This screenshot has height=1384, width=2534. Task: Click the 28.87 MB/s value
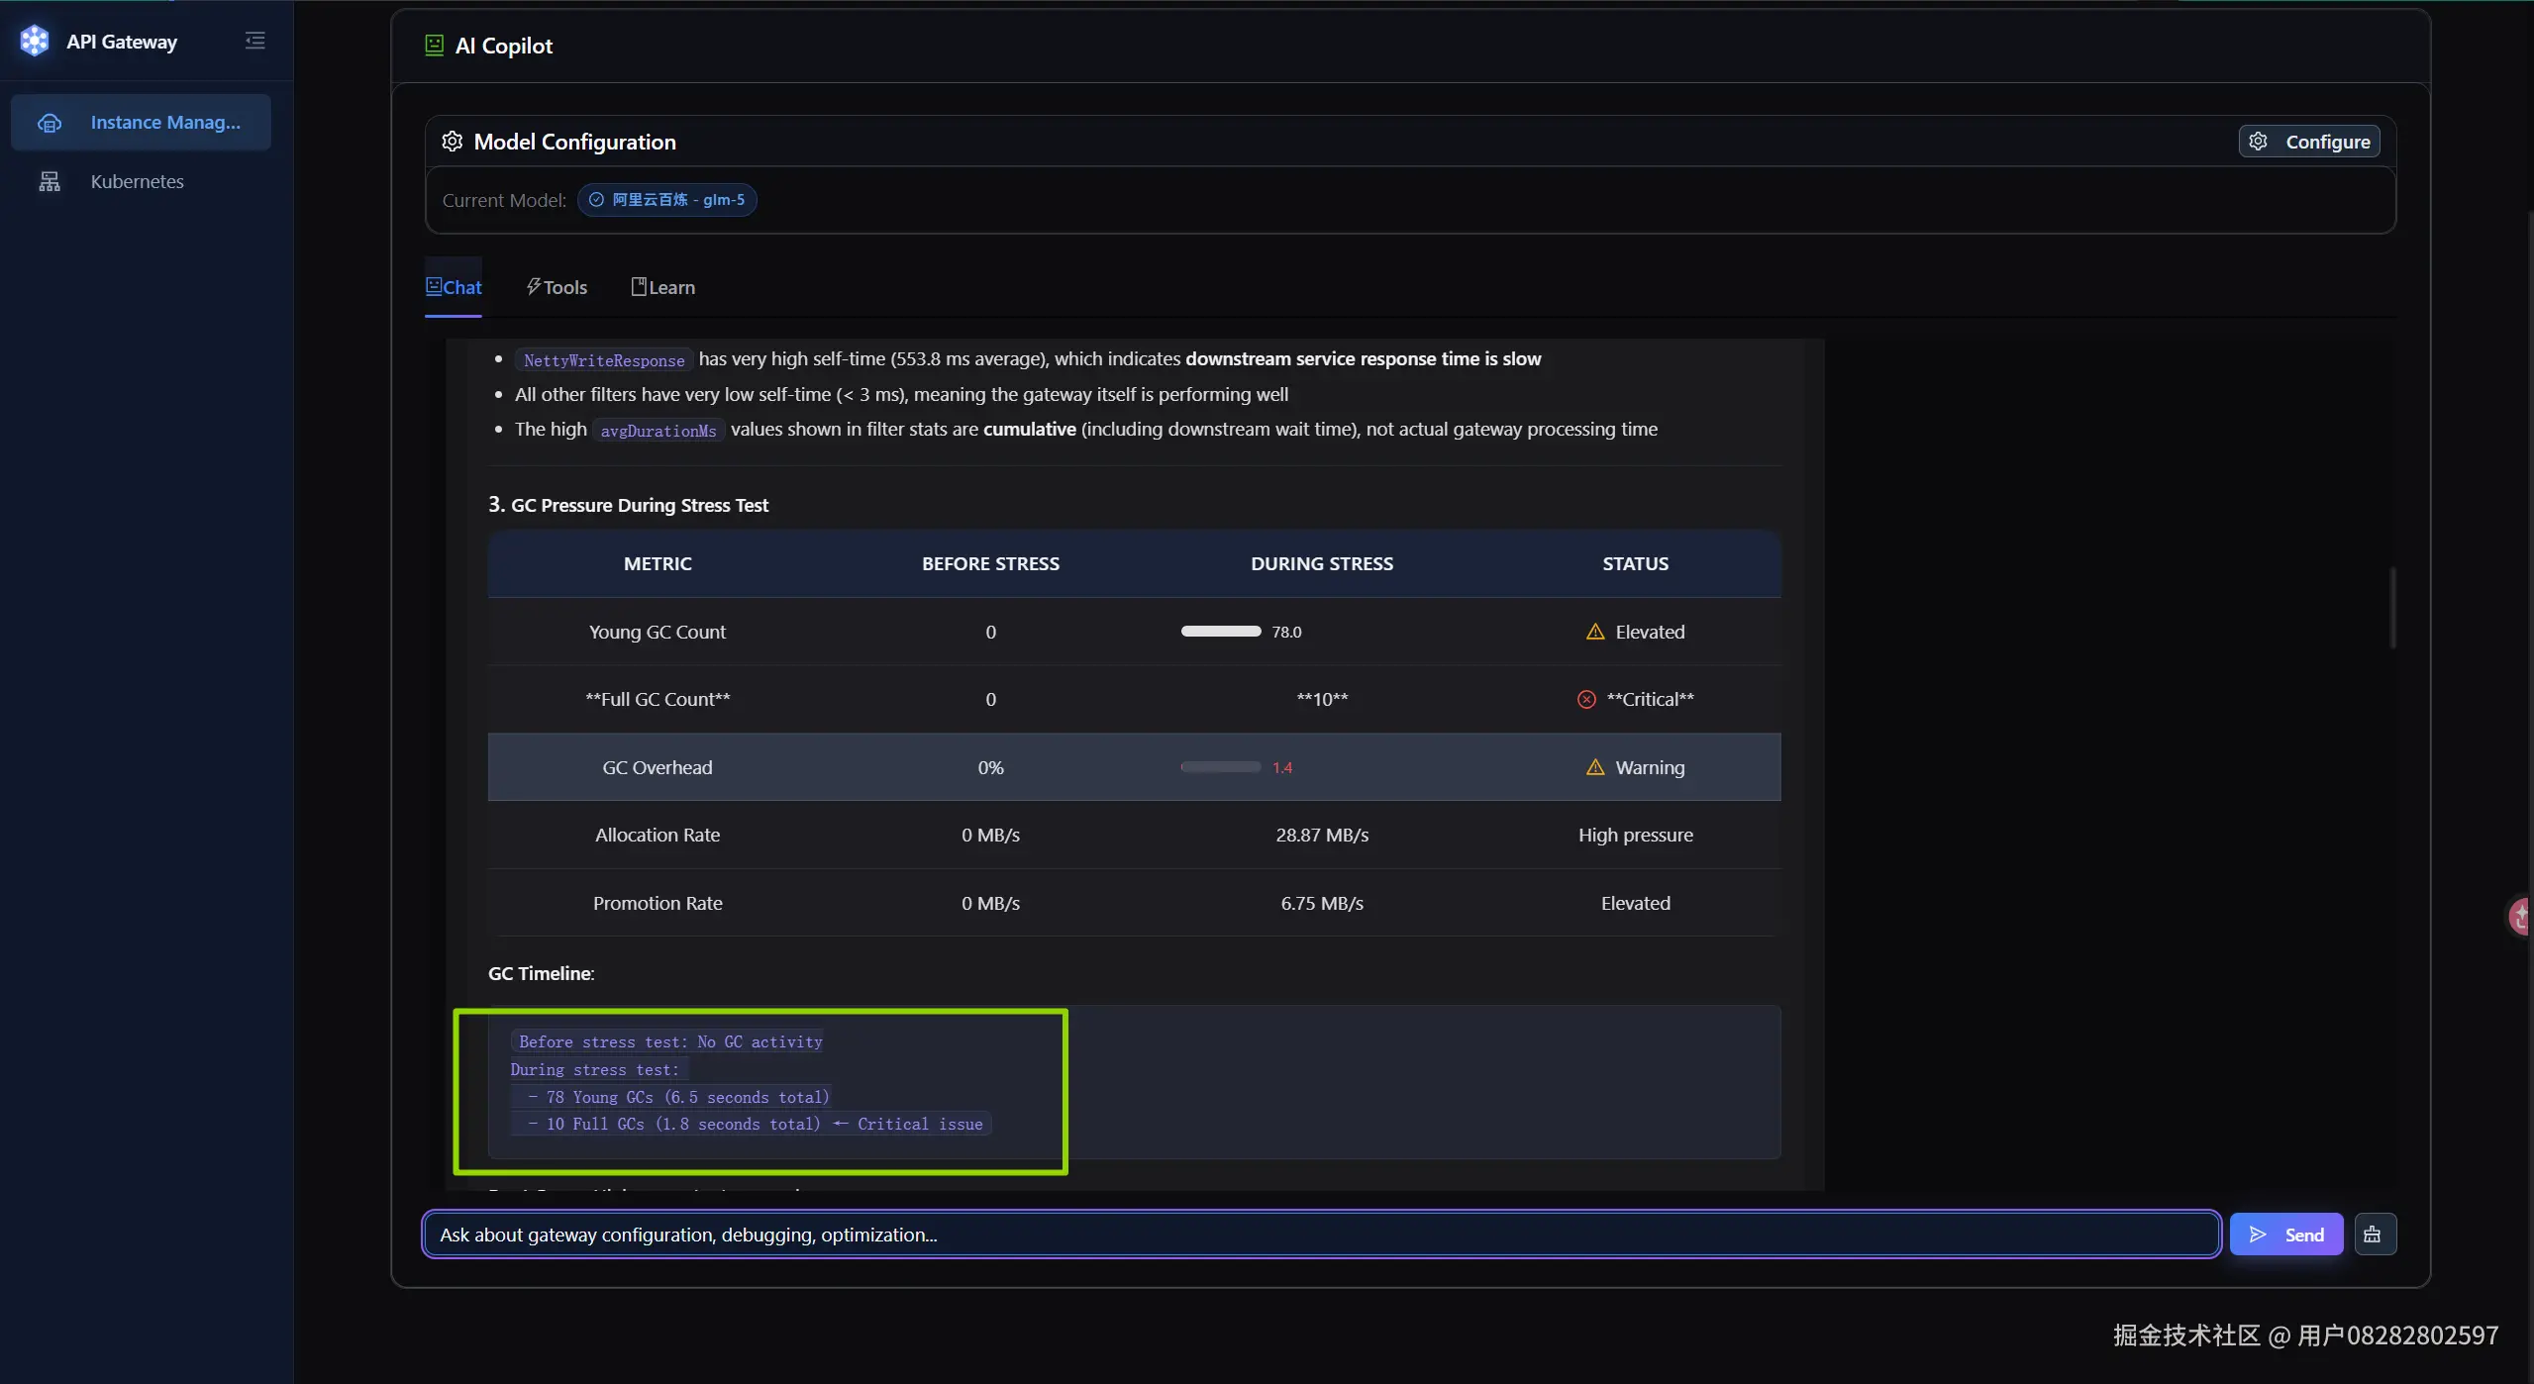coord(1322,835)
